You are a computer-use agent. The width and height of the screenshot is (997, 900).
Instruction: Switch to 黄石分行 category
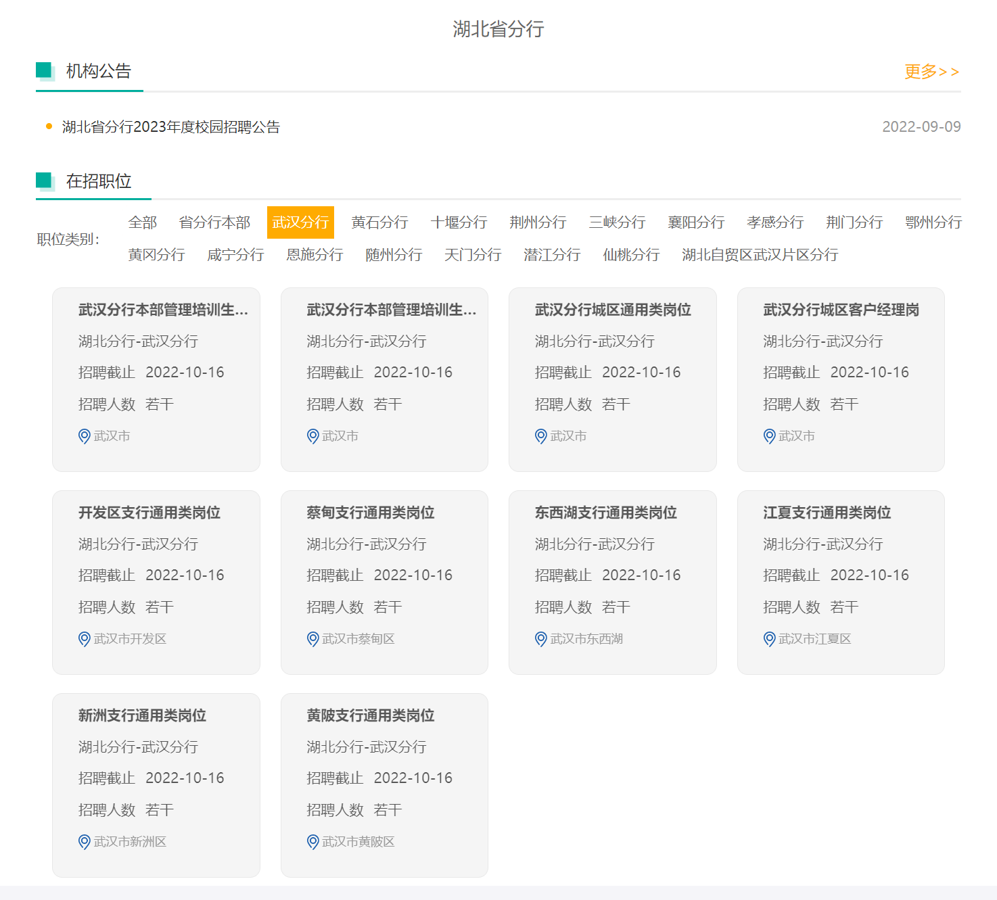click(x=379, y=222)
